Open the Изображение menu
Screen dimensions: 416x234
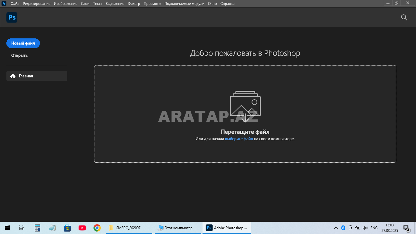(x=65, y=4)
